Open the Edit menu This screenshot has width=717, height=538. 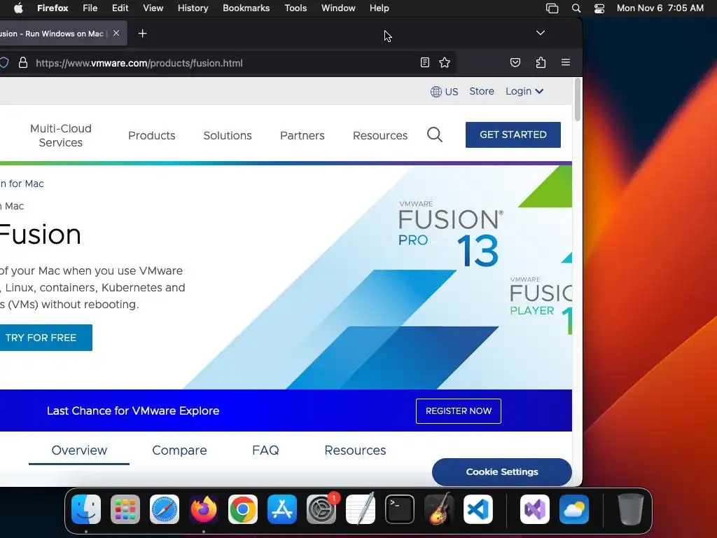coord(120,8)
